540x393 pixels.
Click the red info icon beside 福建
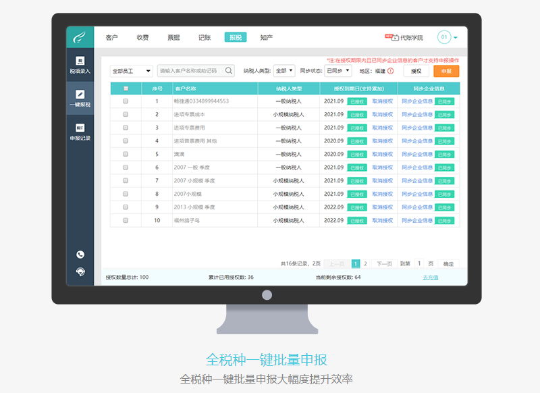[390, 71]
